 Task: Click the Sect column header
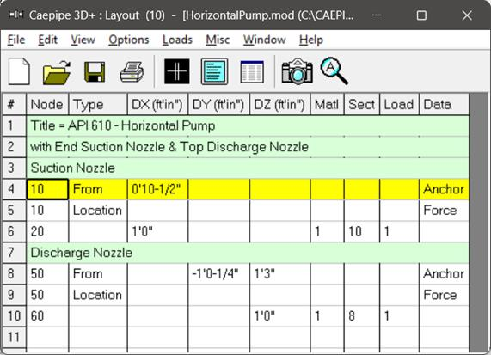click(x=362, y=105)
